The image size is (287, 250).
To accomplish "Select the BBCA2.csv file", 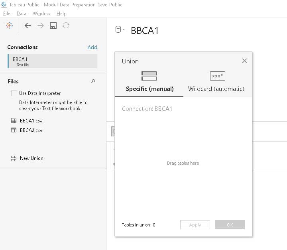I will tap(31, 130).
